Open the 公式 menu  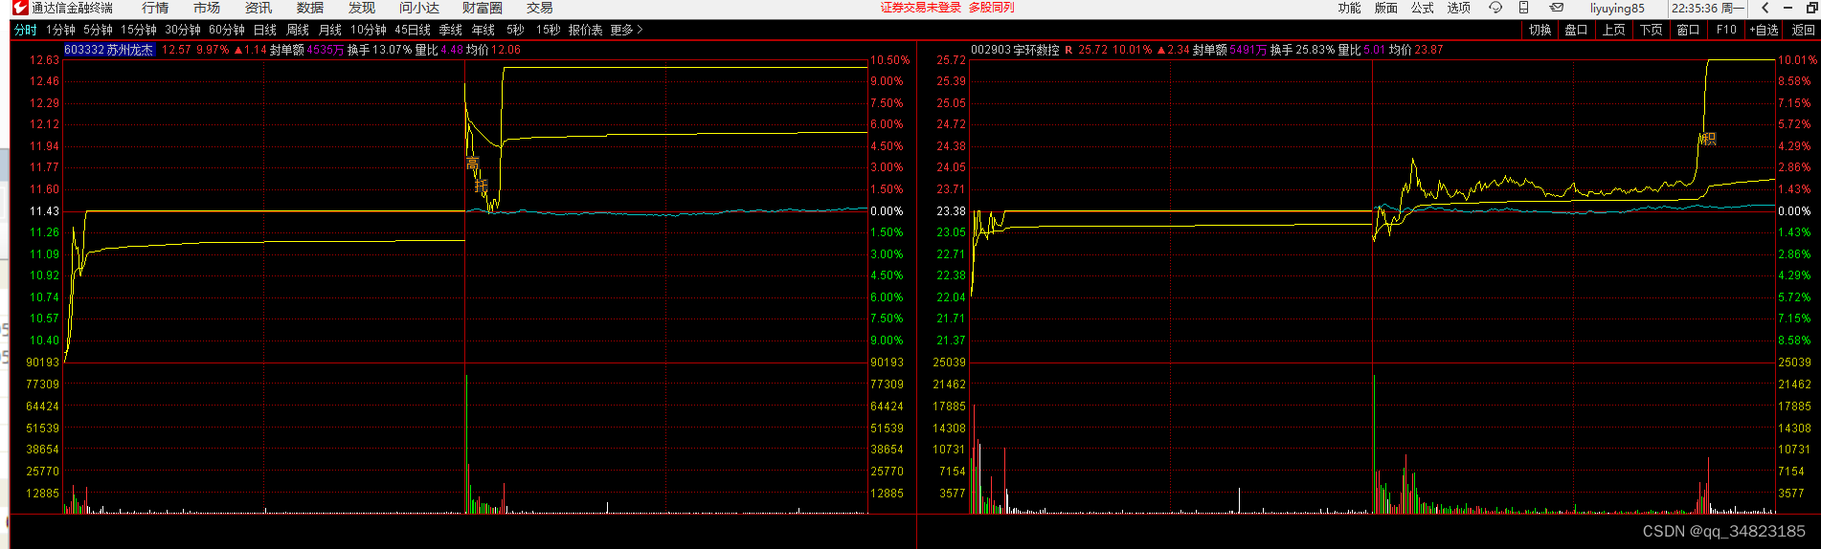pyautogui.click(x=1423, y=8)
